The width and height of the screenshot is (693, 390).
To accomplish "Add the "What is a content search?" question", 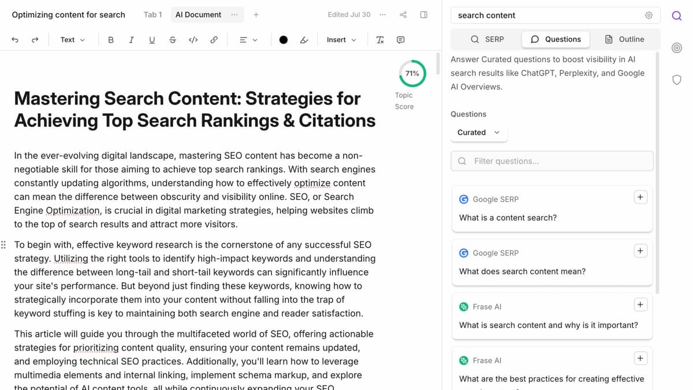I will (x=640, y=197).
